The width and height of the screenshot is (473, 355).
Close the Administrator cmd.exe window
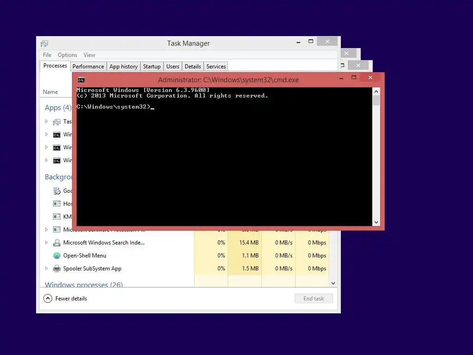(x=370, y=78)
